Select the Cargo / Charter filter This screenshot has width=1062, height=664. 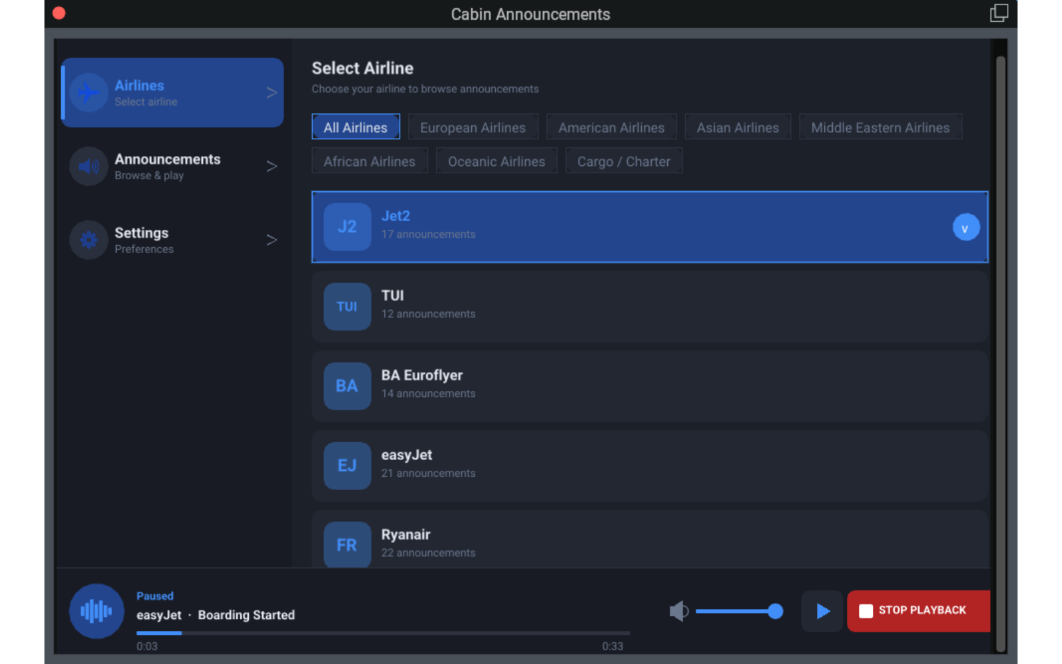624,161
